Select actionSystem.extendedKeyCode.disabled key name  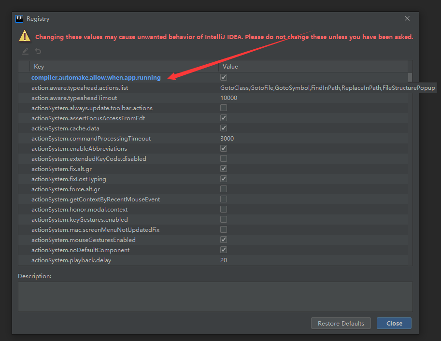click(x=89, y=159)
